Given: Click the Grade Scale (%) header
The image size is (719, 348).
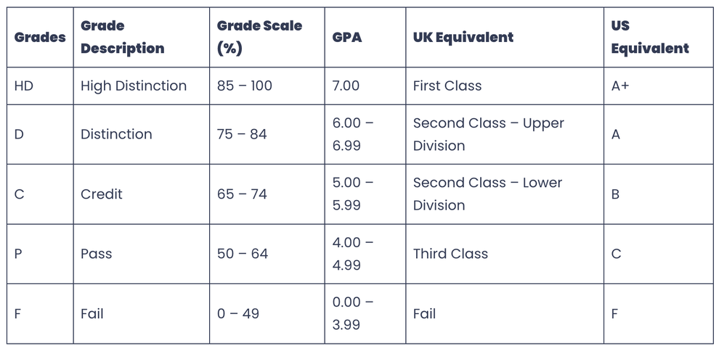Looking at the screenshot, I should [259, 37].
